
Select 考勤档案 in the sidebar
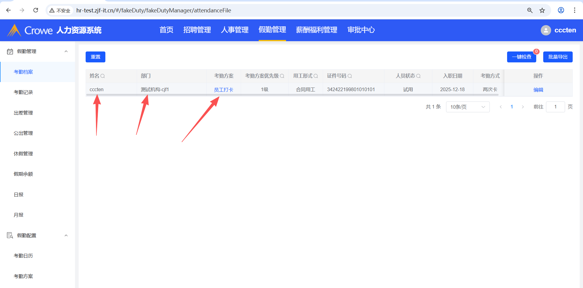pos(38,72)
